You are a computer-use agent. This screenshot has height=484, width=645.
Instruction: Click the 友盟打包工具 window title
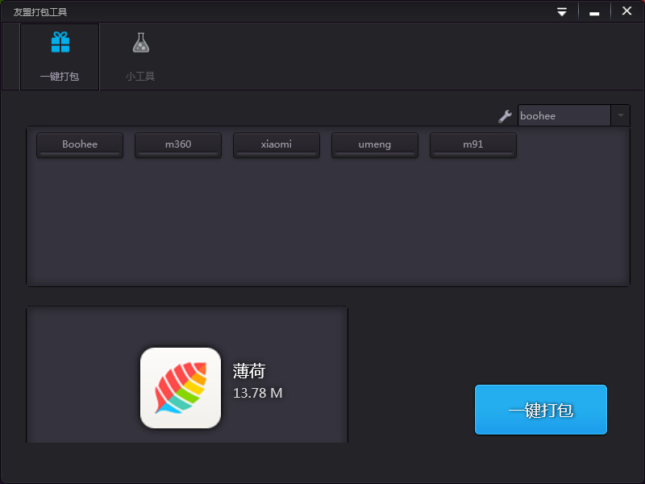pos(40,12)
